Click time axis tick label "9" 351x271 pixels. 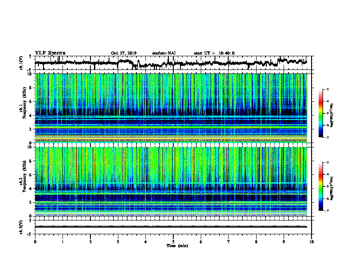(x=284, y=242)
